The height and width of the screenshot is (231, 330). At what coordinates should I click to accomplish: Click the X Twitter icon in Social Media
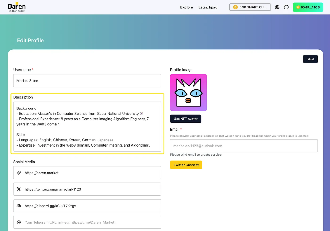point(19,189)
